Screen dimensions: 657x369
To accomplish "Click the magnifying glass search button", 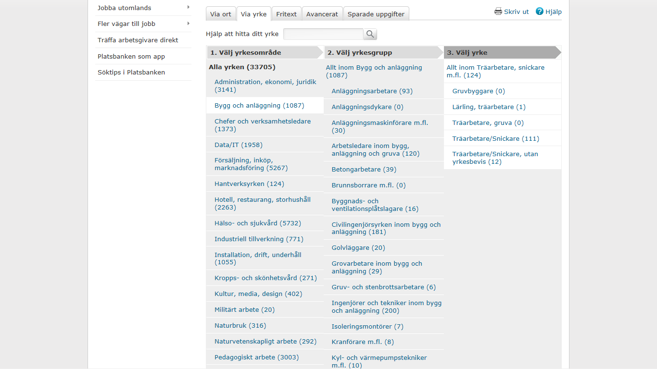I will [370, 34].
